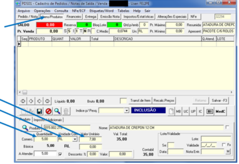Viewport: 239px width, 164px height.
Task: Click the clipboard icon beside INCLUSÃO
Action: pyautogui.click(x=171, y=111)
